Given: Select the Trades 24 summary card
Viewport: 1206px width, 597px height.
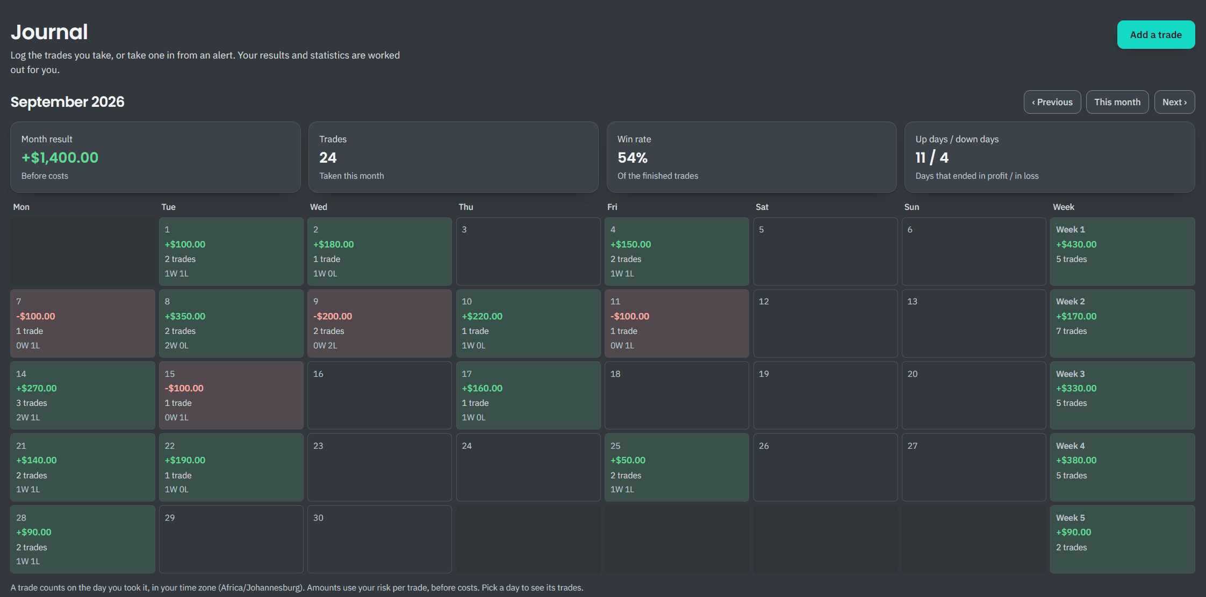Looking at the screenshot, I should coord(454,157).
